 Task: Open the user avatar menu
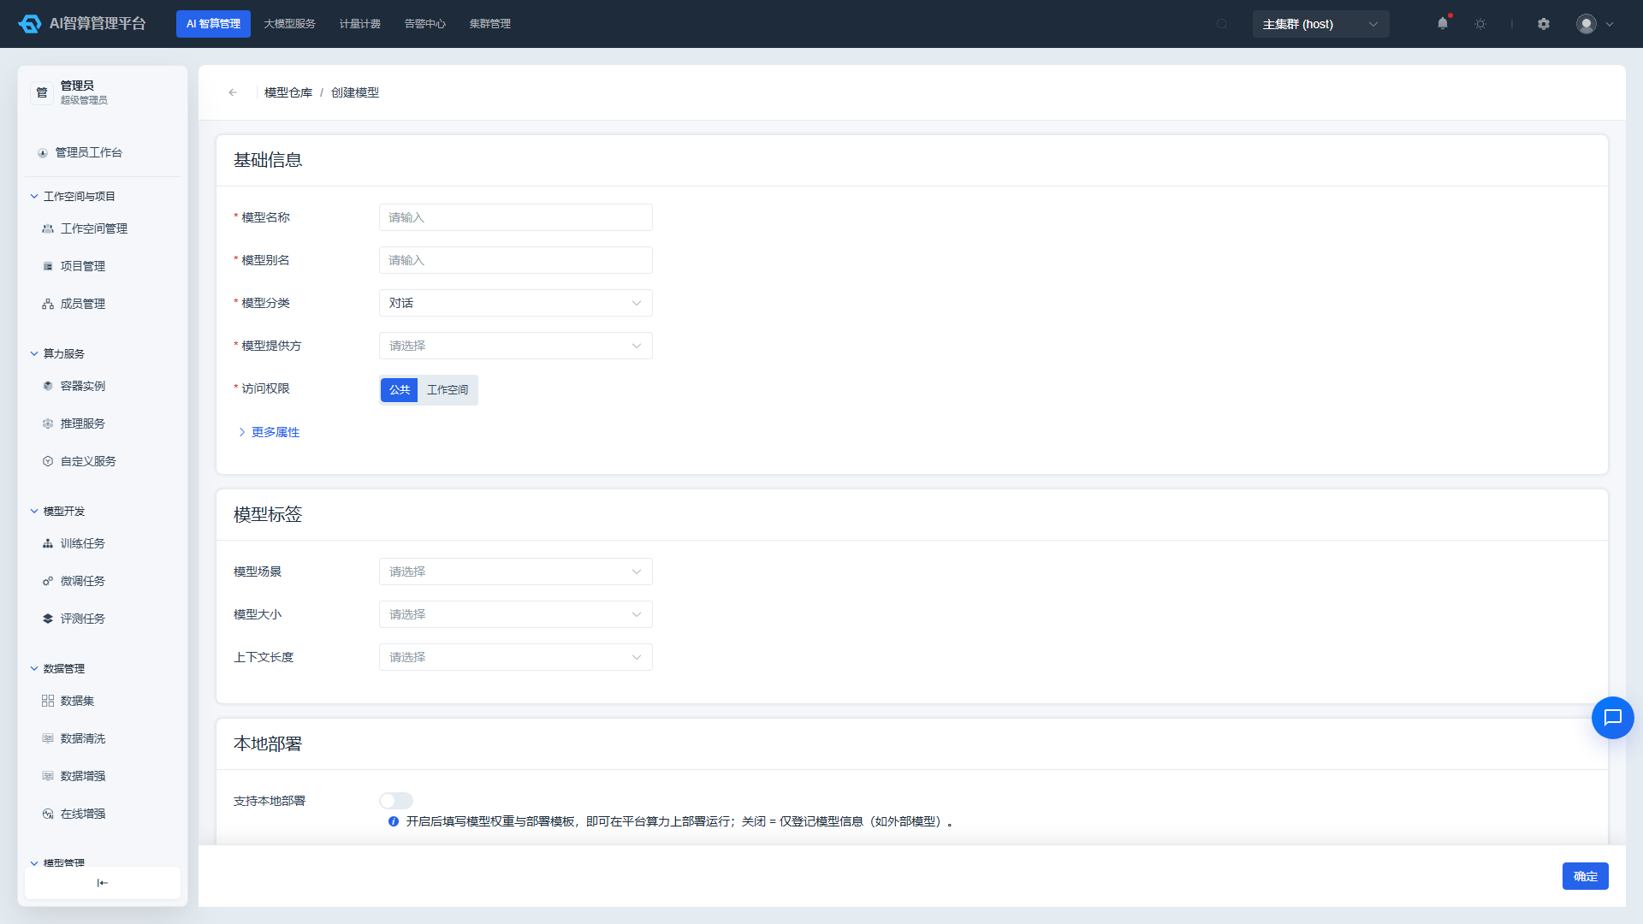tap(1595, 24)
